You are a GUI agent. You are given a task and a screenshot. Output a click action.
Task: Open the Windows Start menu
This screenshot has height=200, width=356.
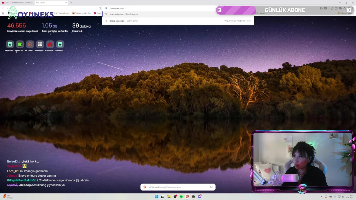click(157, 197)
